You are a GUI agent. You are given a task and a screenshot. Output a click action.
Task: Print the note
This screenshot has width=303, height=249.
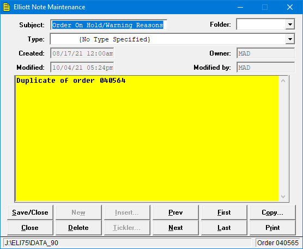[272, 228]
